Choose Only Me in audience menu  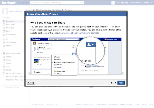tap(59, 65)
